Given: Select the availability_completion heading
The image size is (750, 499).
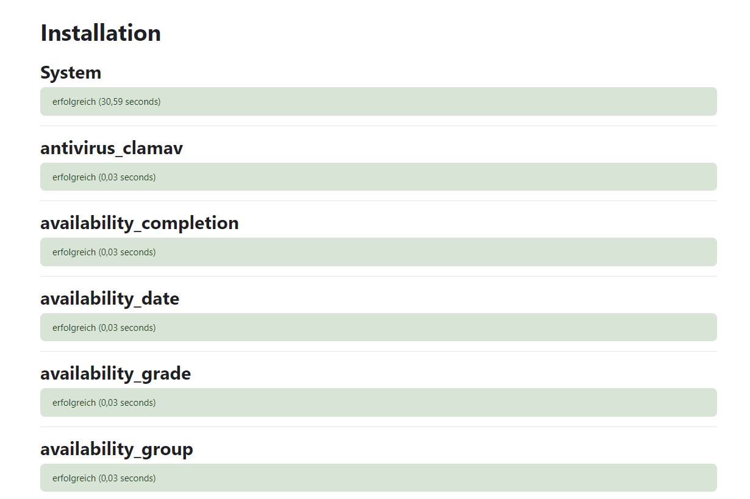Looking at the screenshot, I should click(139, 223).
